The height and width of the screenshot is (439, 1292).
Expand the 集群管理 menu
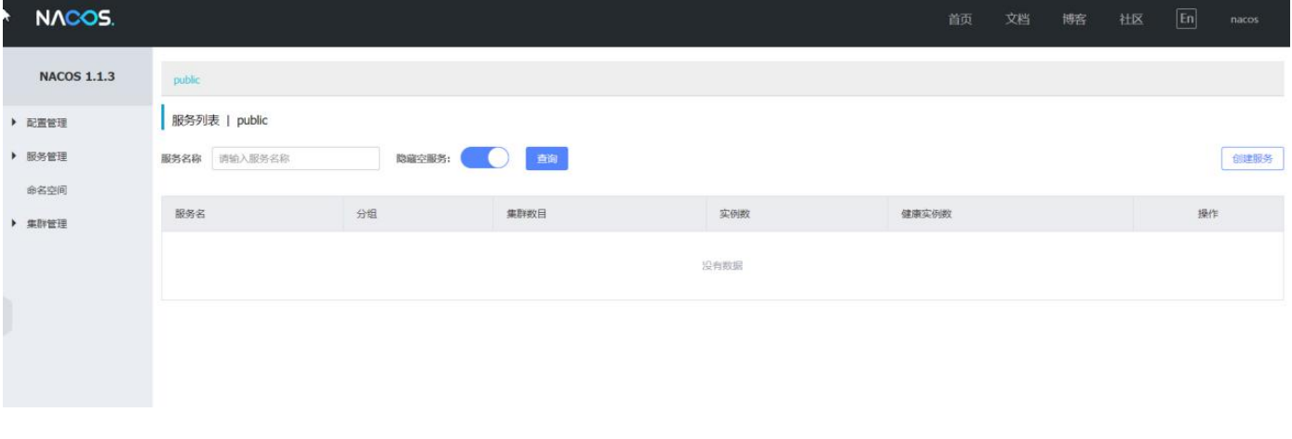(47, 224)
